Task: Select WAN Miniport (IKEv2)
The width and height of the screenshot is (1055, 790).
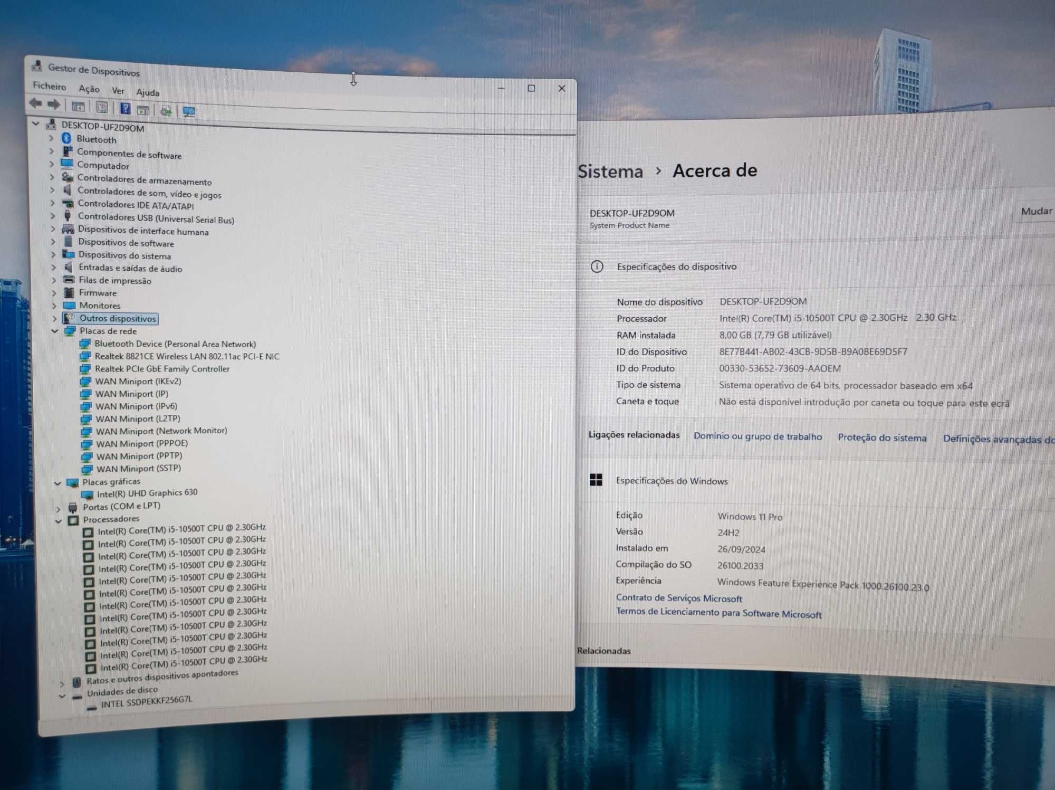Action: point(138,381)
